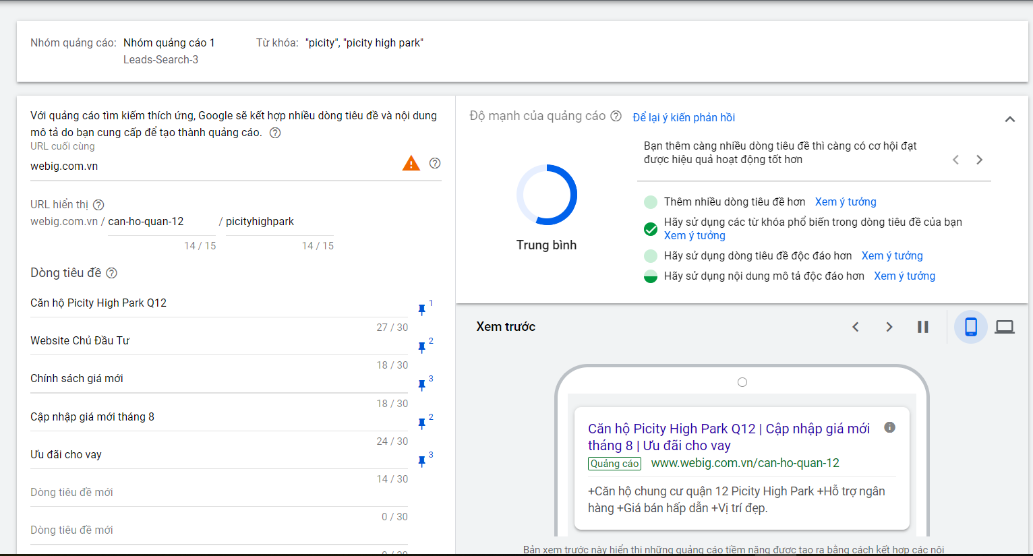Image resolution: width=1033 pixels, height=556 pixels.
Task: Show previous ad strength suggestion
Action: tap(955, 160)
